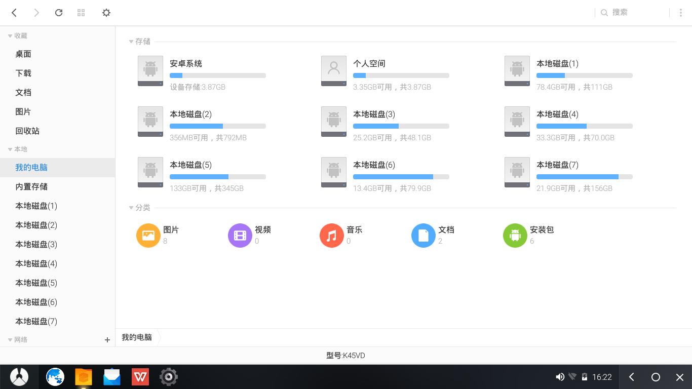Click the search magnifier icon
Image resolution: width=692 pixels, height=389 pixels.
[604, 13]
